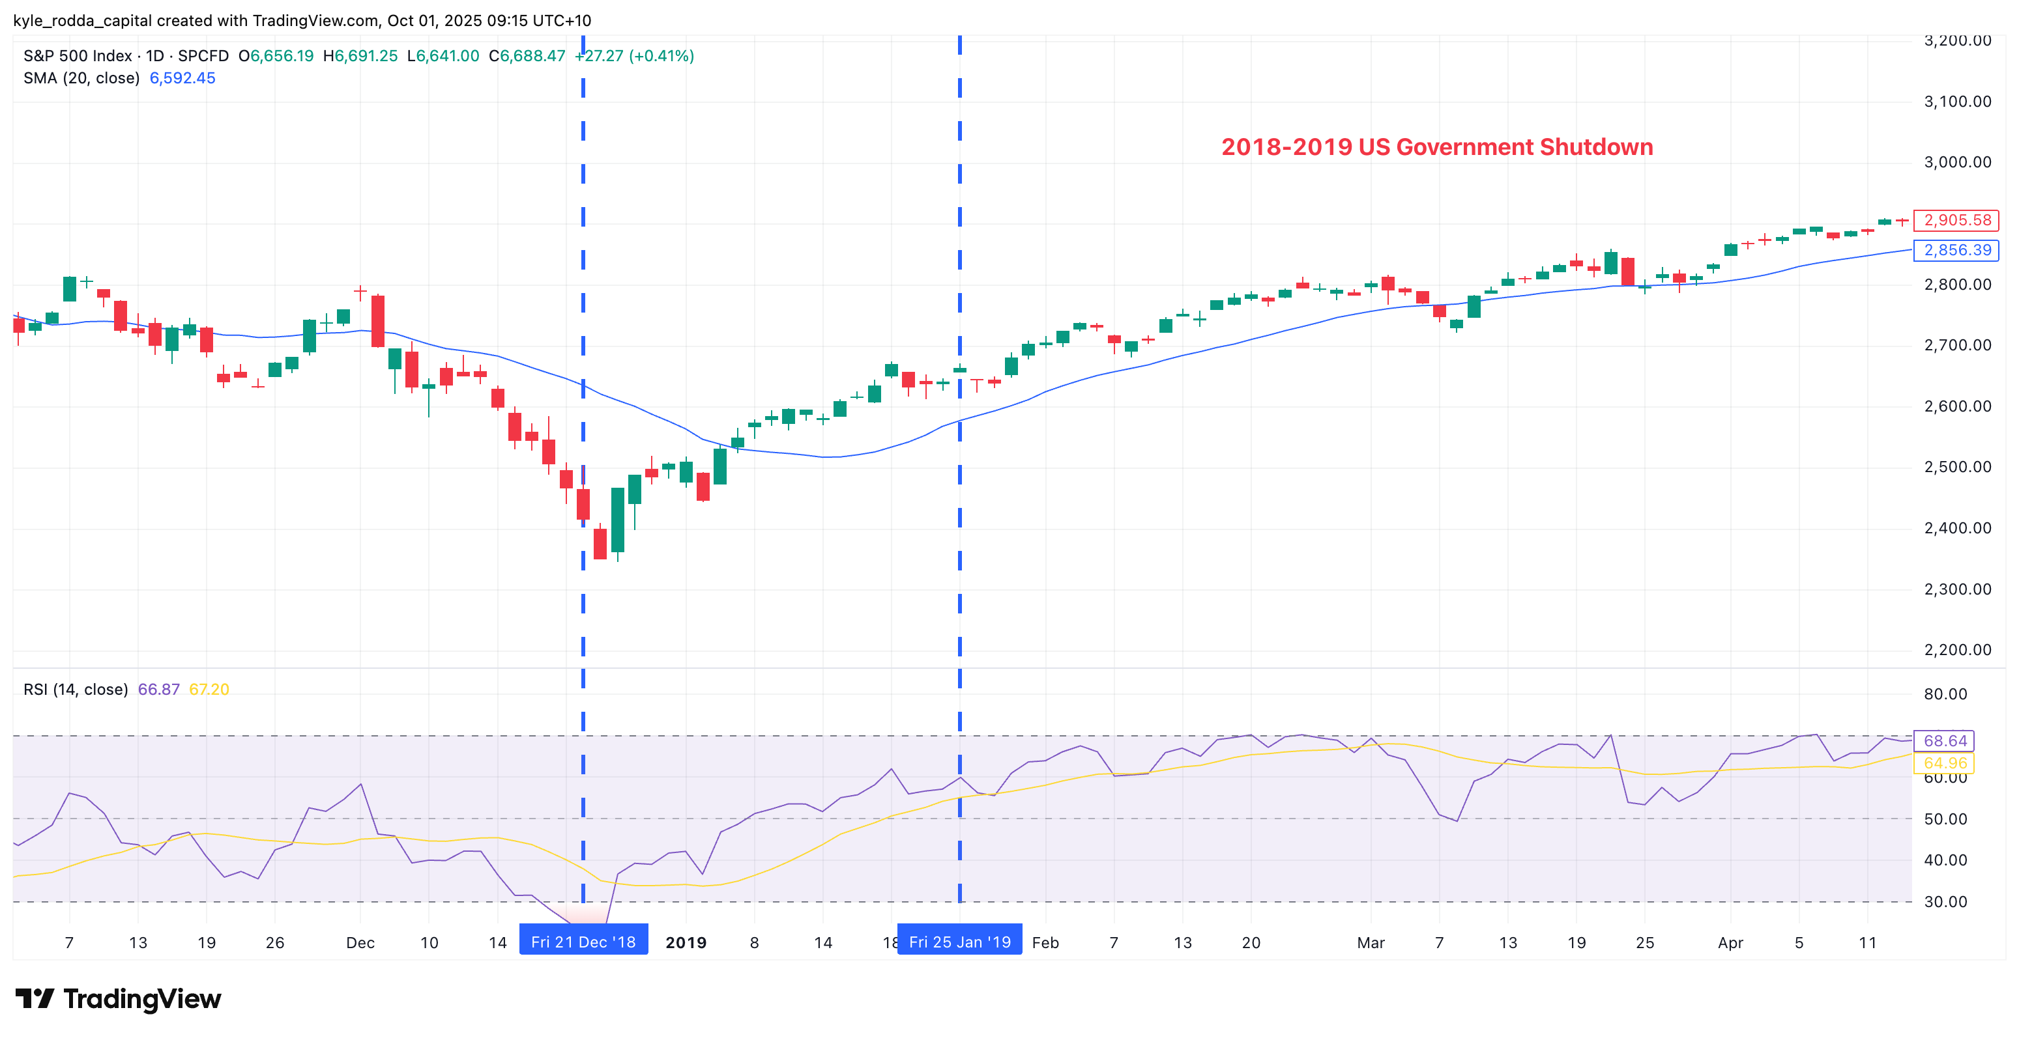The image size is (2019, 1038).
Task: Click the 80.00 RSI axis label
Action: tap(1945, 694)
